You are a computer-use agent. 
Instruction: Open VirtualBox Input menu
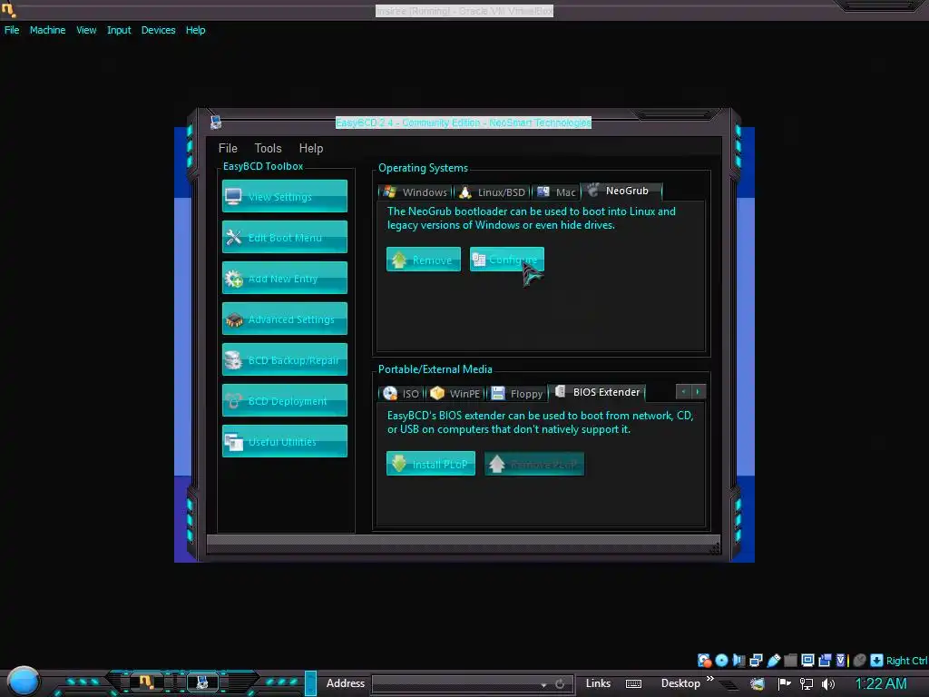[x=119, y=30]
